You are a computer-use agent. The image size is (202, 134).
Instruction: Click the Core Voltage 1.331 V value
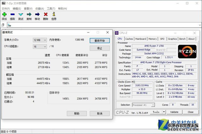click(x=169, y=57)
